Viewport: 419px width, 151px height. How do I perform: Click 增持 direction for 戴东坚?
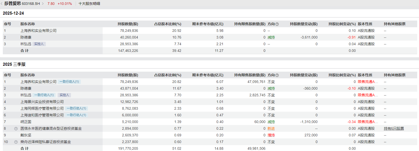click(x=271, y=135)
